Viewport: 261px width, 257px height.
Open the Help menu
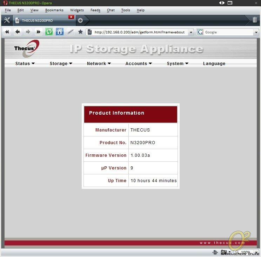pos(141,10)
